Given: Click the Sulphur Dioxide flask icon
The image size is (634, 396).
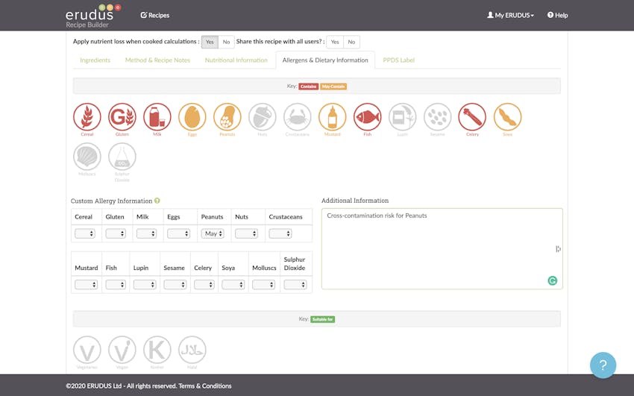Looking at the screenshot, I should coord(122,157).
